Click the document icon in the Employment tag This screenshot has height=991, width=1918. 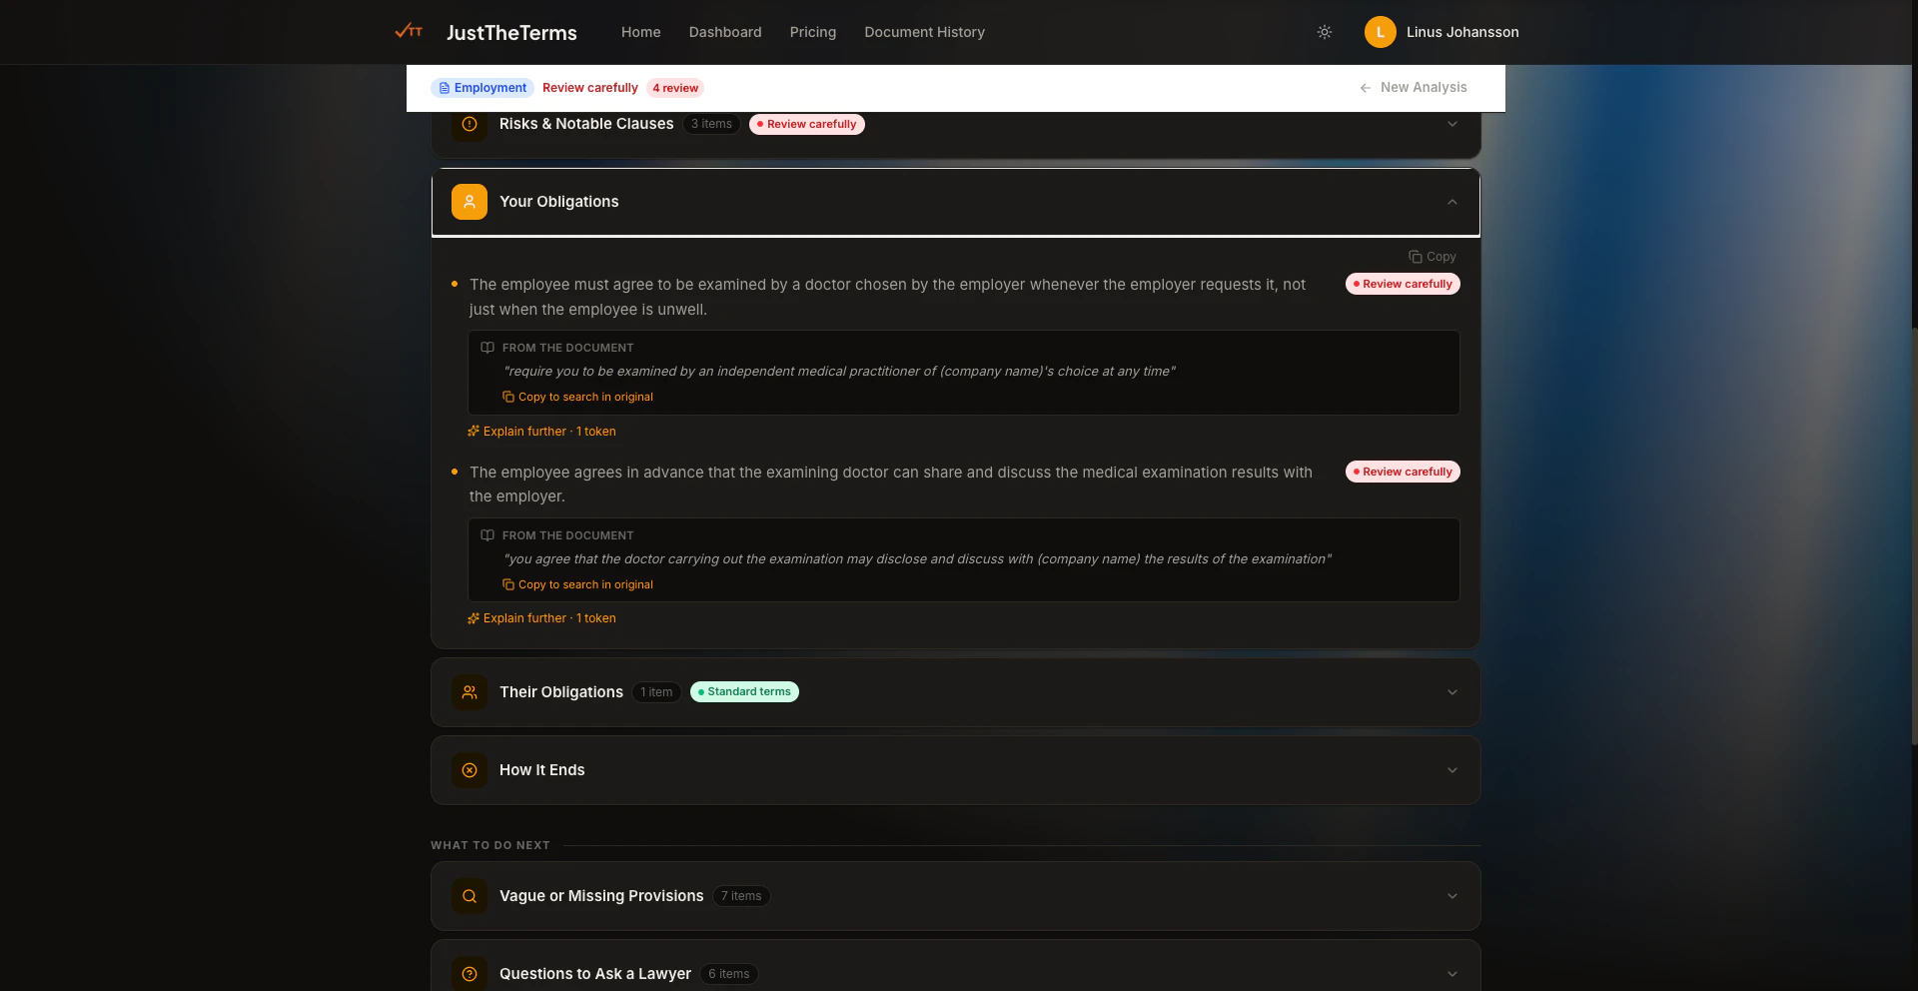point(445,88)
